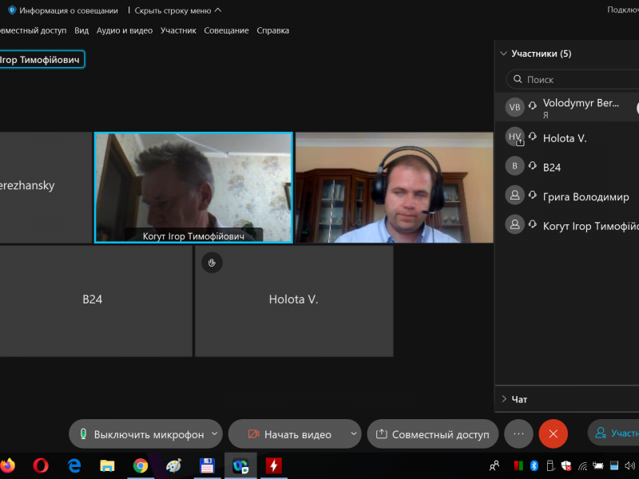Open the Аудио и видео menu
Viewport: 639px width, 479px height.
coord(124,30)
